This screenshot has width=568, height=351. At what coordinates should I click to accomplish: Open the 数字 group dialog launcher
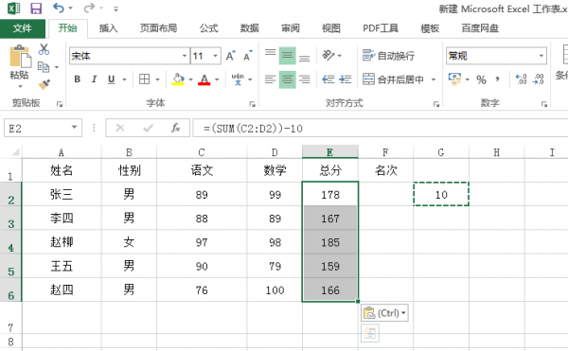click(544, 104)
